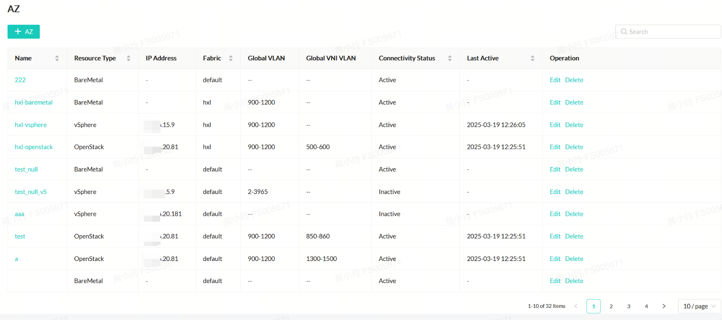Screen dimensions: 722x320
Task: Edit the hxl-vsphere row
Action: click(x=555, y=125)
